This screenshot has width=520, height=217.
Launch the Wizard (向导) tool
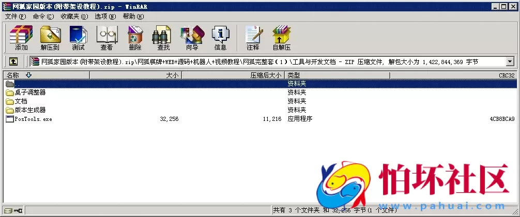(x=192, y=38)
